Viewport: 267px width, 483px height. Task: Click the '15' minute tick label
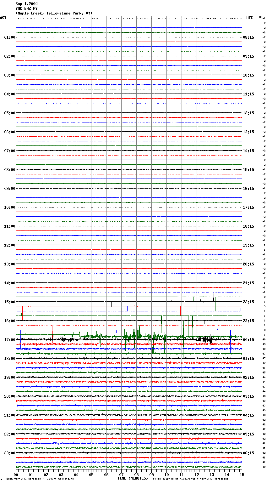click(242, 474)
